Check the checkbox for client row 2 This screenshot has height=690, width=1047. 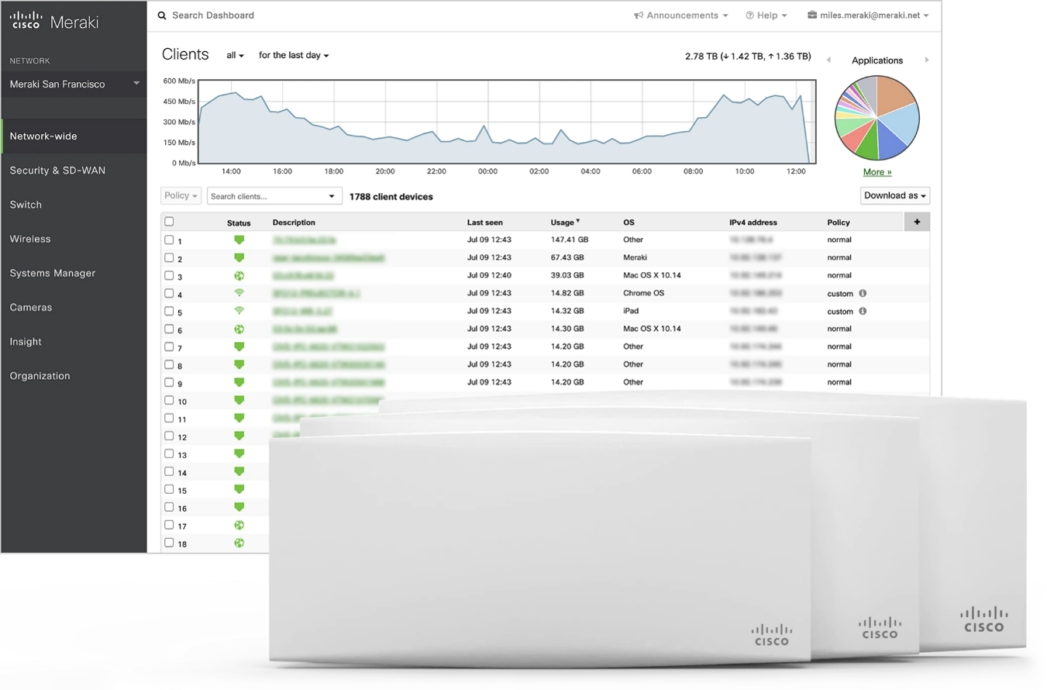pos(169,257)
